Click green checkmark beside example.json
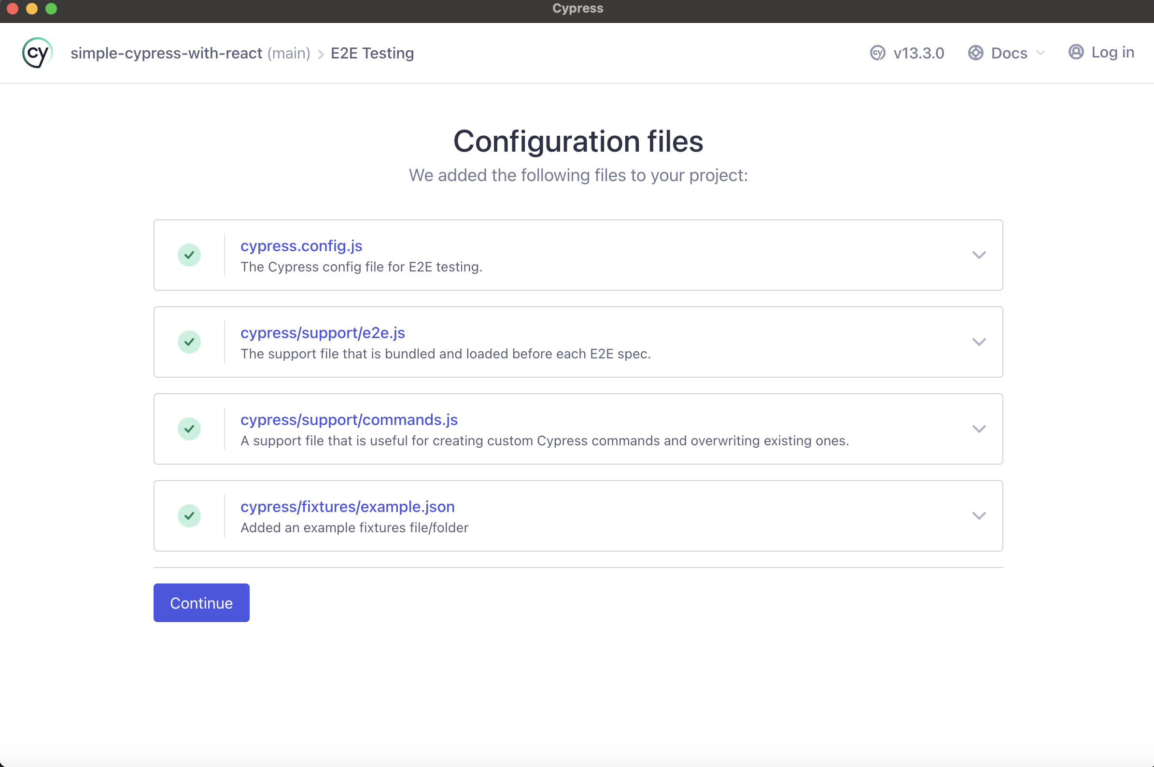 click(x=189, y=515)
